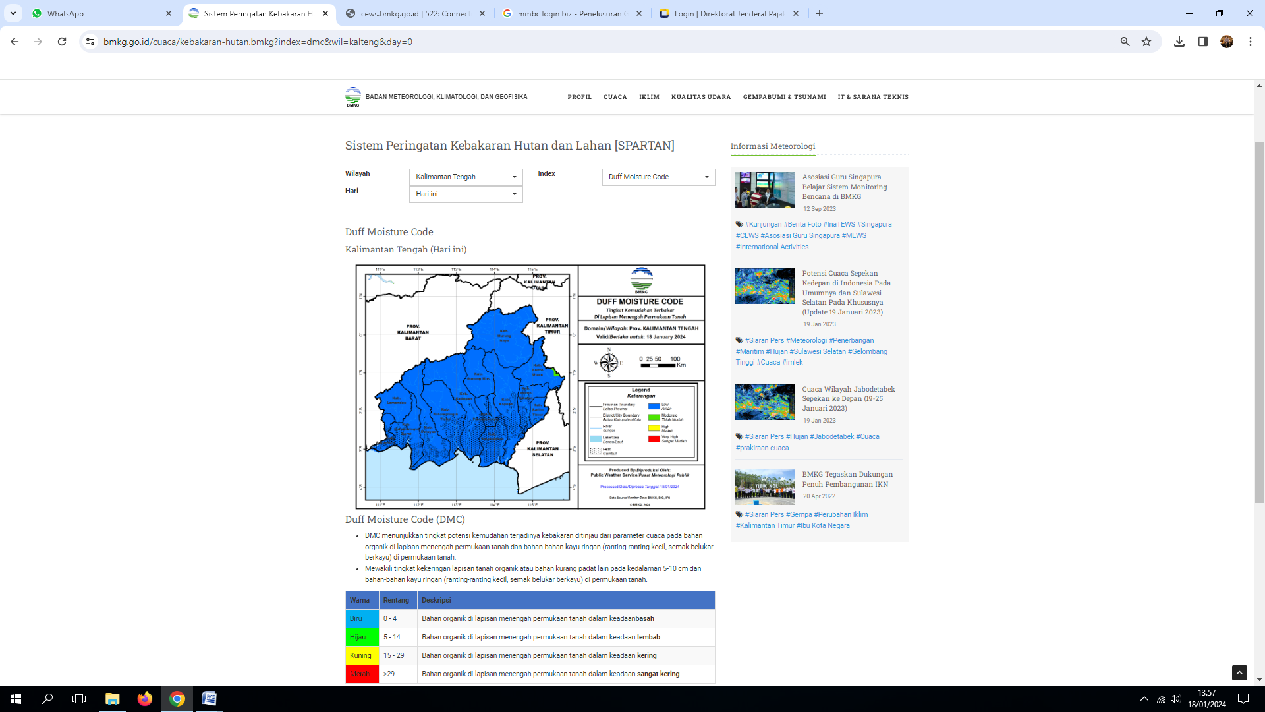Open the notification center icon
This screenshot has width=1265, height=712.
pyautogui.click(x=1243, y=699)
